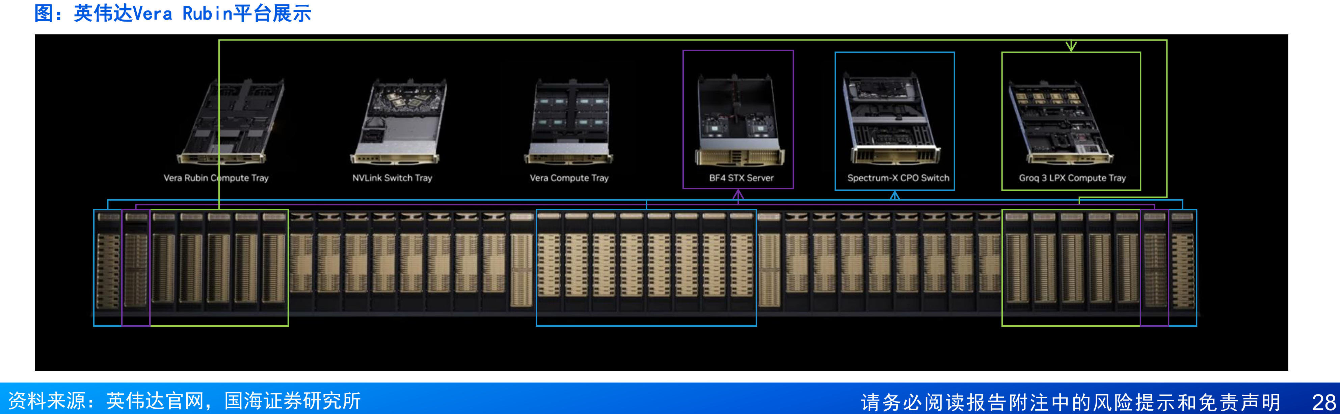Click the green down arrow above Groq tray
The height and width of the screenshot is (414, 1340).
1071,47
